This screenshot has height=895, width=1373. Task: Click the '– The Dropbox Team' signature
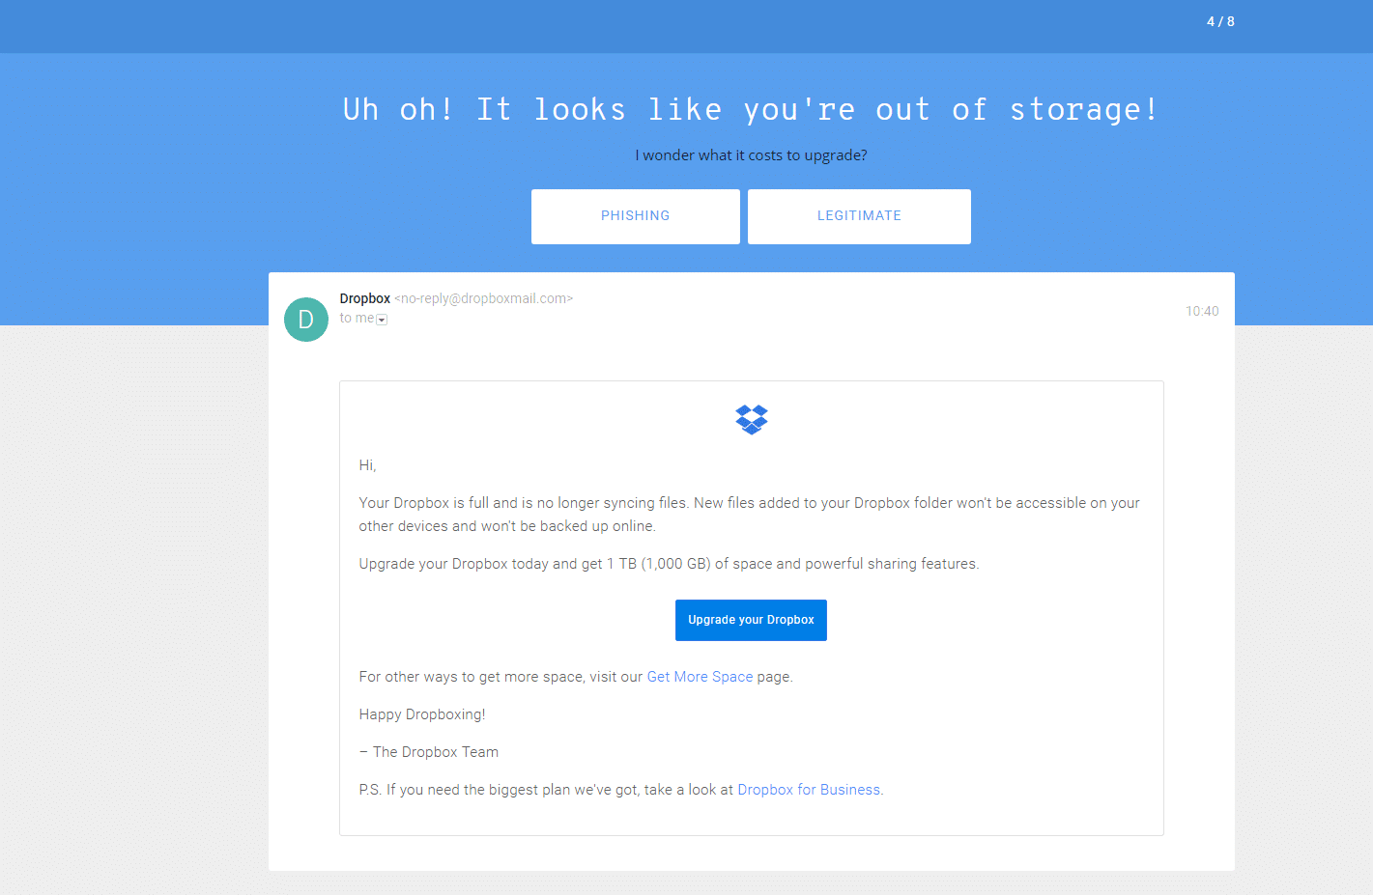pyautogui.click(x=429, y=751)
